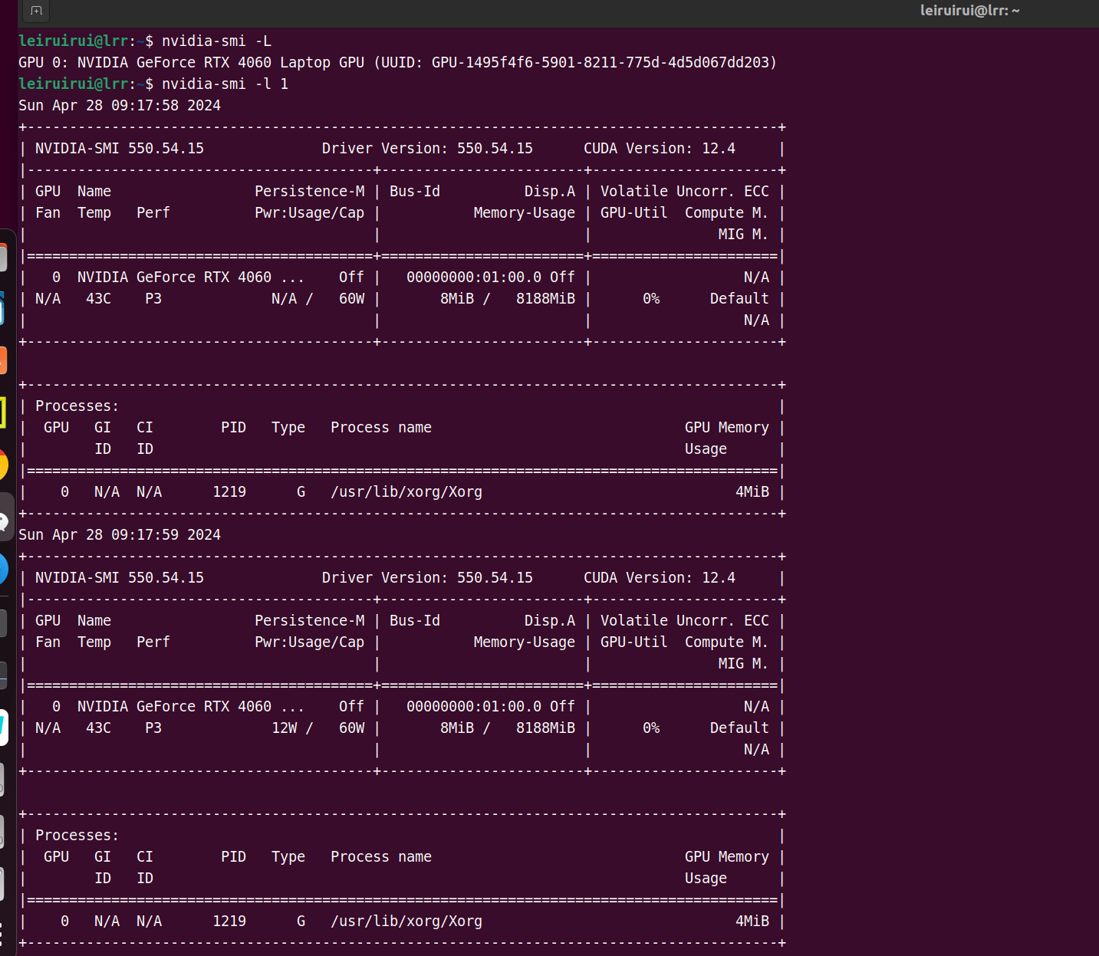Select the "nvidia-smi -l 1" command text
The height and width of the screenshot is (956, 1099).
[x=225, y=84]
